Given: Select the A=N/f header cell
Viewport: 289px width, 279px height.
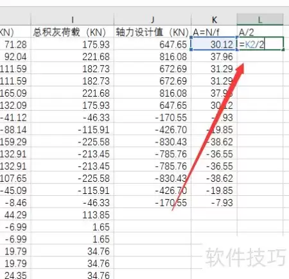Looking at the screenshot, I should tap(214, 32).
